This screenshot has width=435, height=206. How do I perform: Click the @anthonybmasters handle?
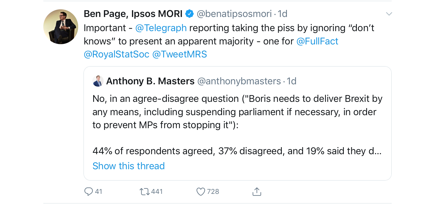(239, 81)
